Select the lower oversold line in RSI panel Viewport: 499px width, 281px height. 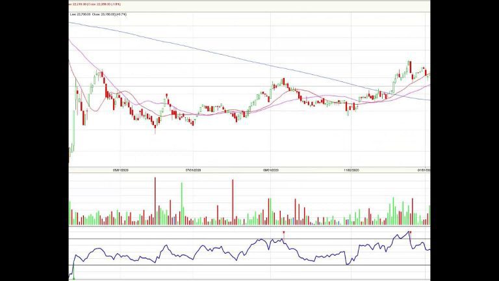pyautogui.click(x=249, y=265)
